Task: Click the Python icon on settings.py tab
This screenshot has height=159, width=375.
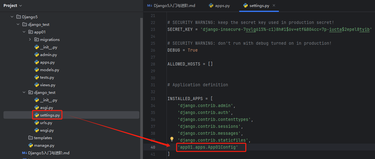Action: pos(245,6)
